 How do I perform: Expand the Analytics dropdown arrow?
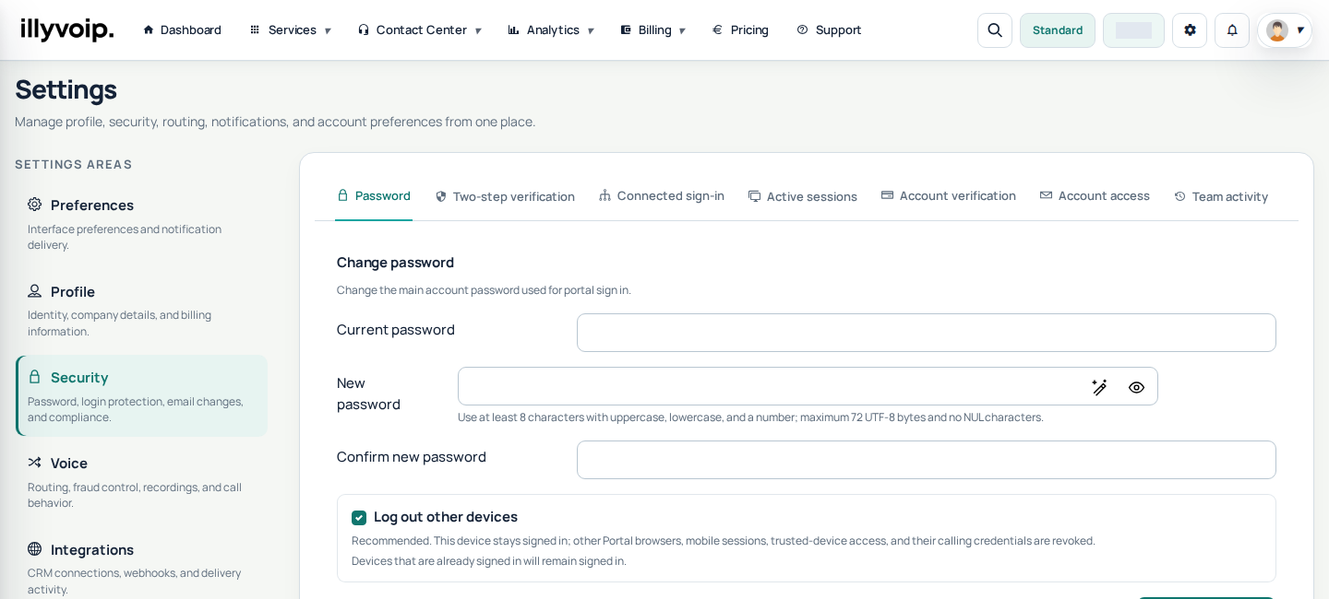(591, 30)
